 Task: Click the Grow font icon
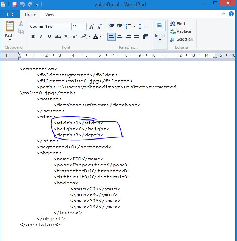[92, 26]
